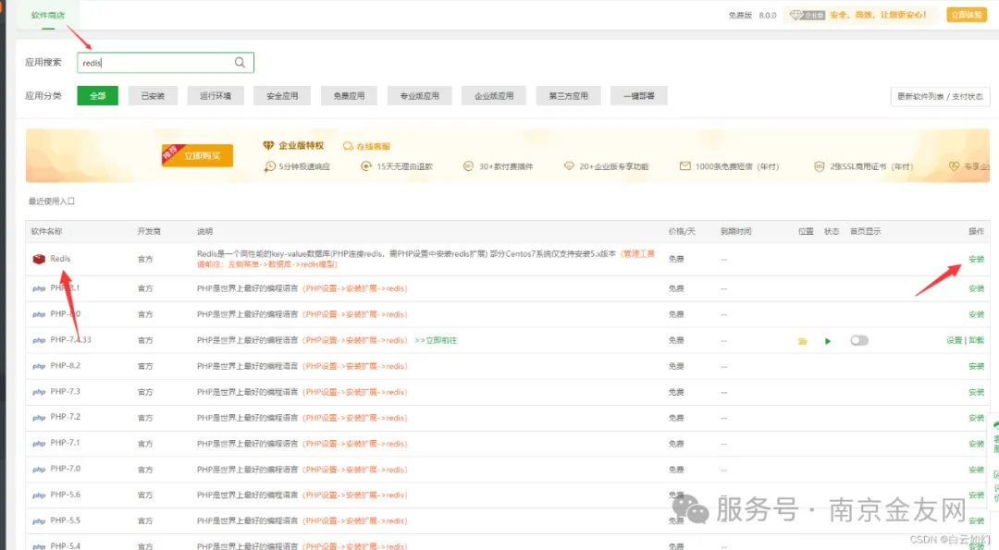Click the php icon beside PHP-5.5
The width and height of the screenshot is (999, 550).
(x=39, y=521)
